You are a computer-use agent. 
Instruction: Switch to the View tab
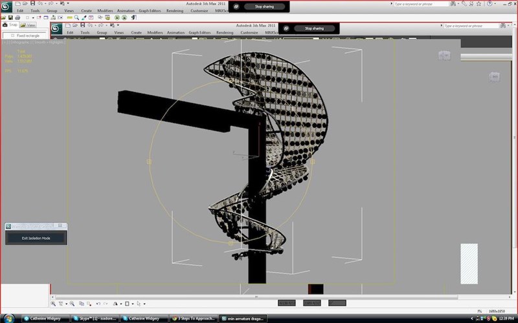coord(28,25)
